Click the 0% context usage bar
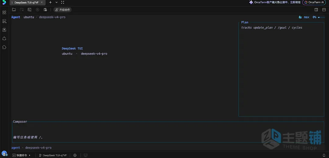Screen dimensions: 329x158 (x=319, y=17)
